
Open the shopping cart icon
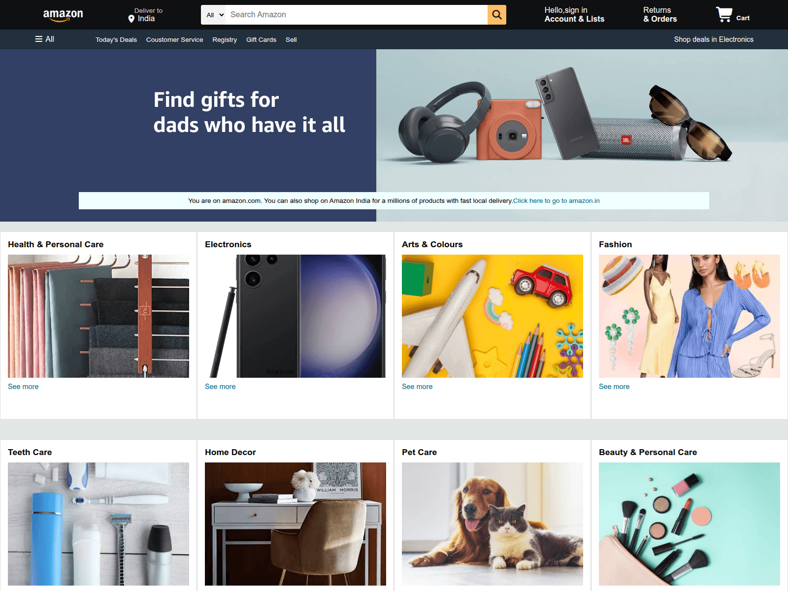point(724,14)
